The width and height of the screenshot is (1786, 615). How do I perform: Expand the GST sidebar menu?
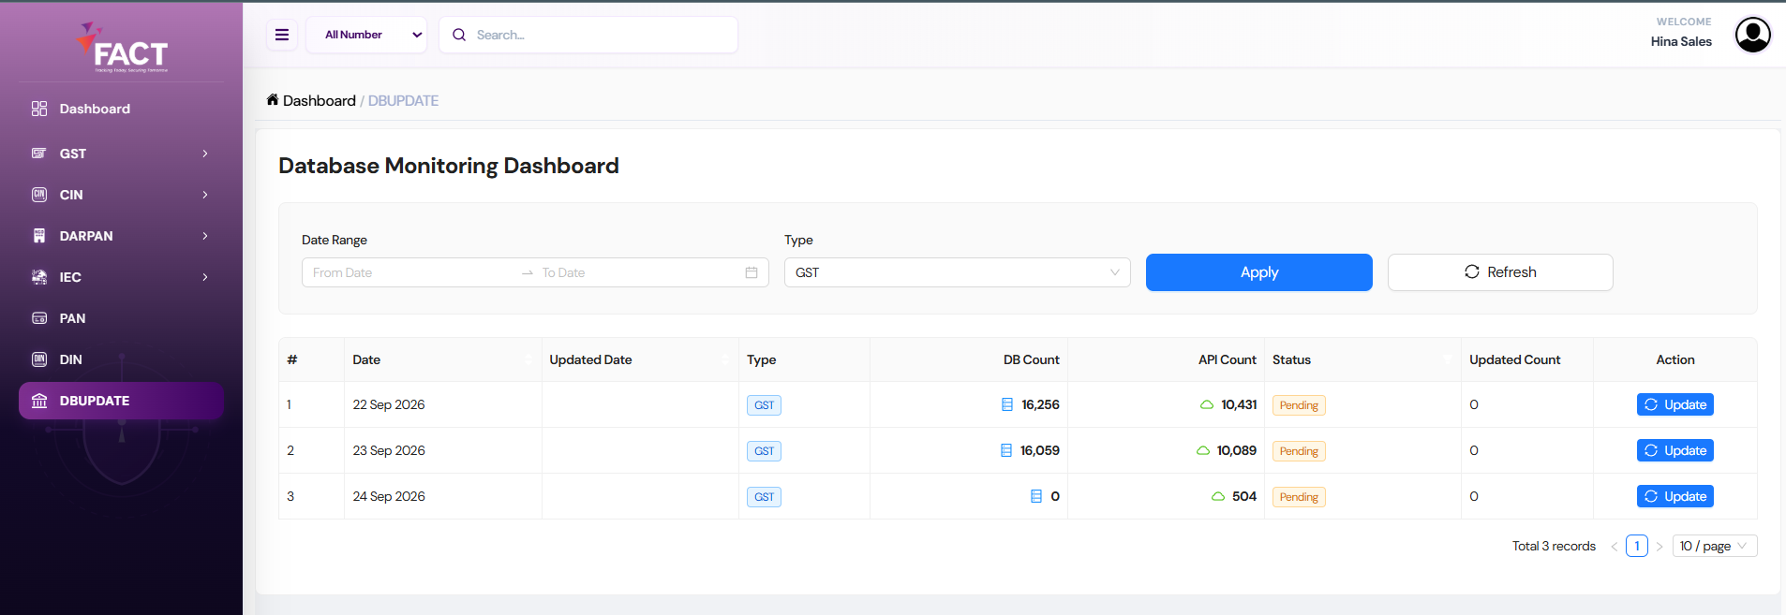click(121, 154)
